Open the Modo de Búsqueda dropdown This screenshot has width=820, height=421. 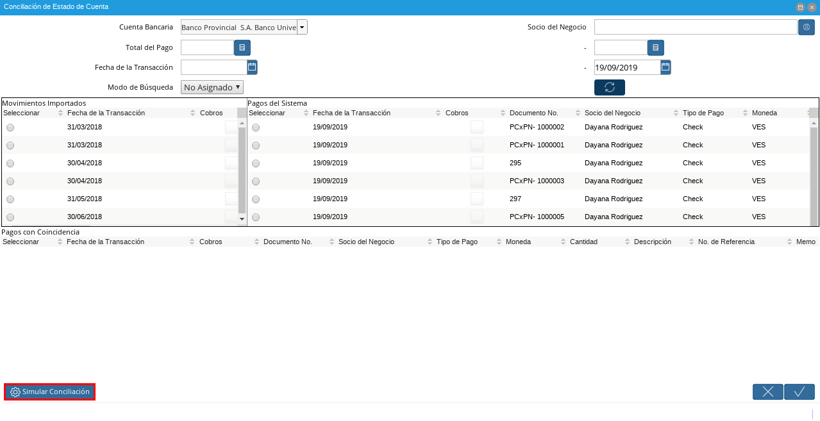[212, 87]
